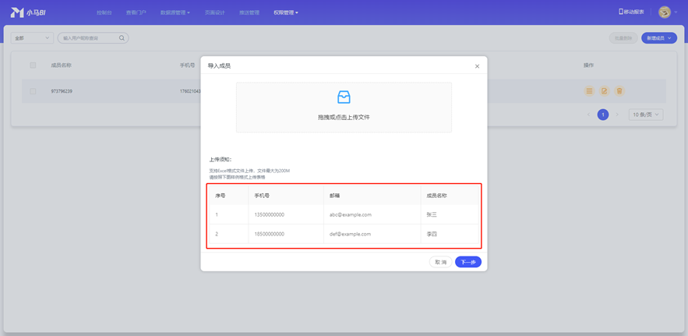Click the 取消 button
The width and height of the screenshot is (688, 336).
(440, 262)
